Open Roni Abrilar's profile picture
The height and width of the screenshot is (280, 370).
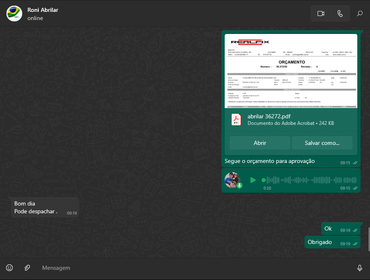pos(14,14)
